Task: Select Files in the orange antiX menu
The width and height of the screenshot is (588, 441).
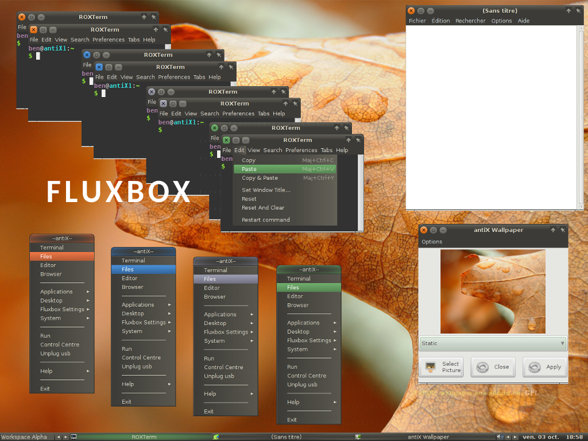Action: pos(62,257)
